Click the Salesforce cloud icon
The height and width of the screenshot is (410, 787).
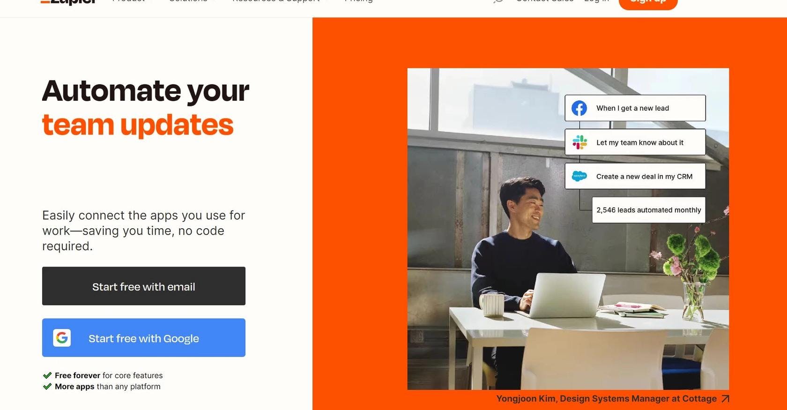coord(579,176)
